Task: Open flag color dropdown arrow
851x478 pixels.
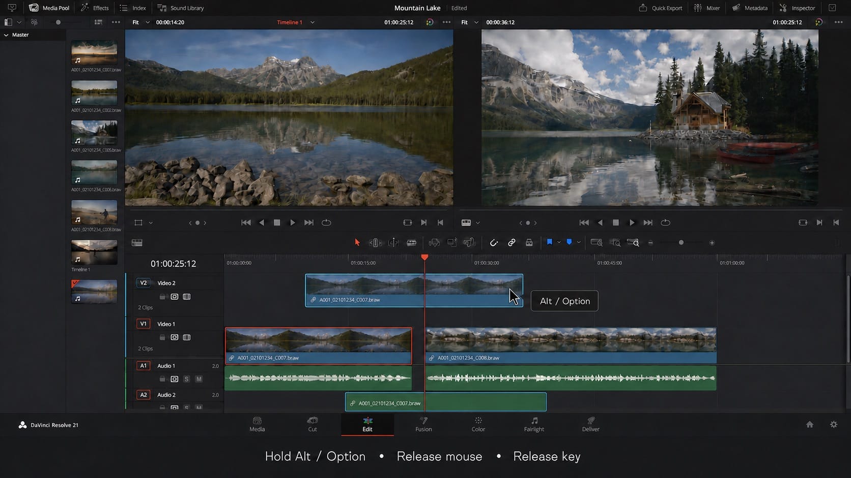Action: [559, 242]
